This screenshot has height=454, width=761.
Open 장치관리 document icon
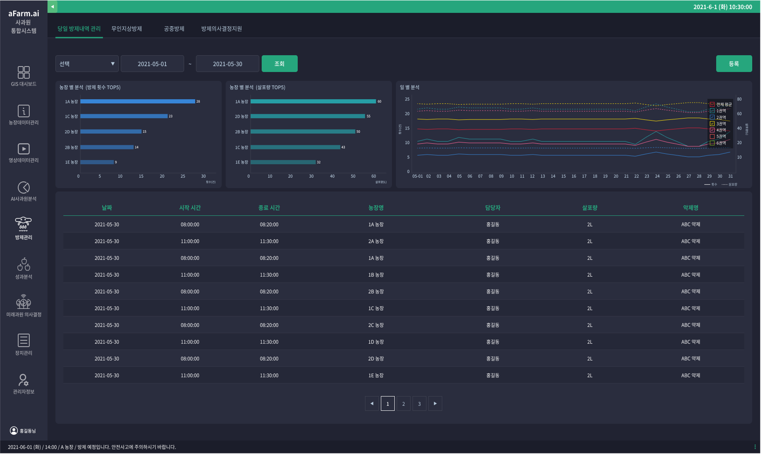coord(24,340)
